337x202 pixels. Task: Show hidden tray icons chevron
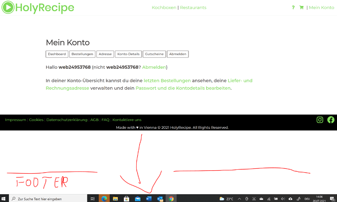tap(239, 199)
